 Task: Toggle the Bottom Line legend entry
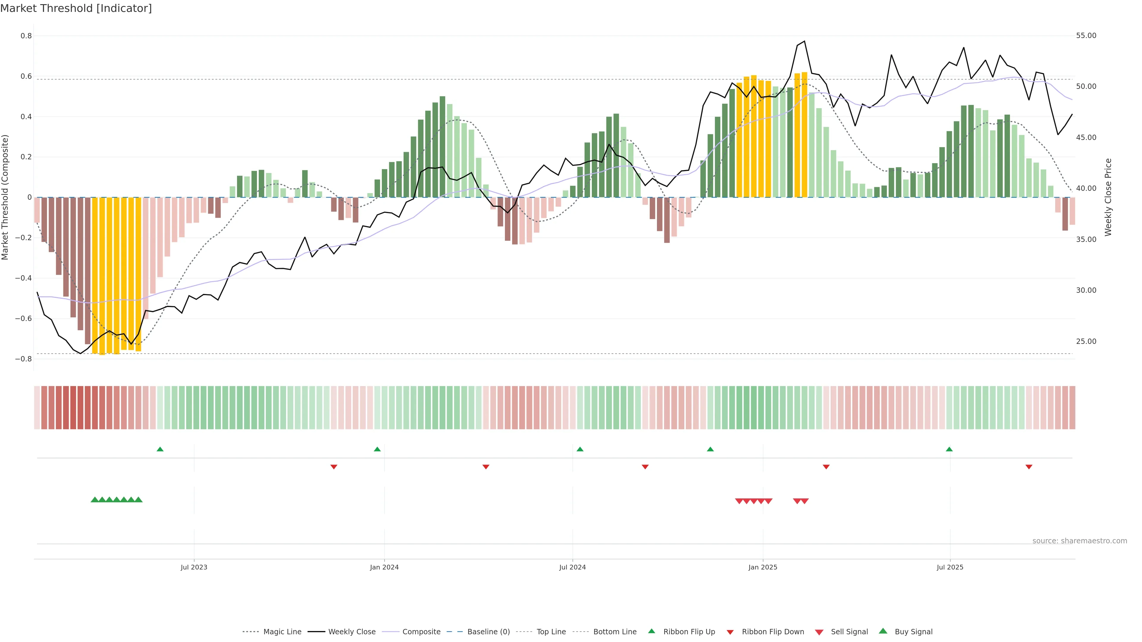pyautogui.click(x=614, y=632)
